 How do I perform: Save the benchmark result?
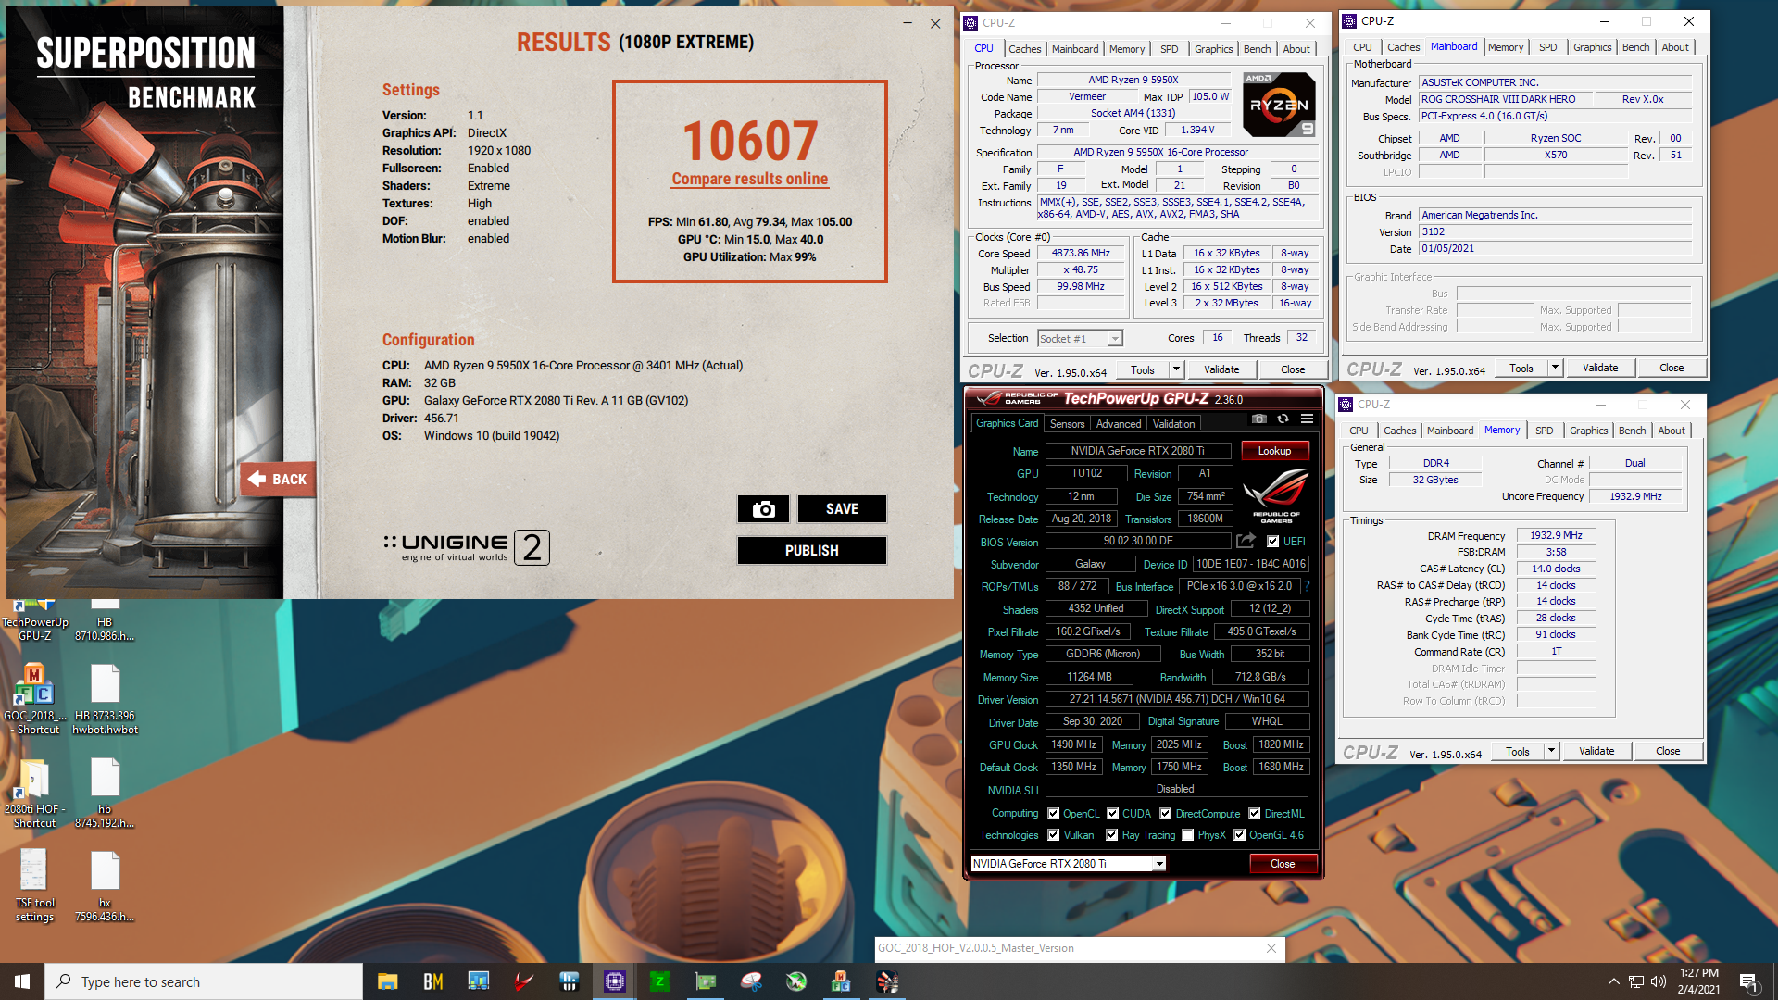point(842,509)
